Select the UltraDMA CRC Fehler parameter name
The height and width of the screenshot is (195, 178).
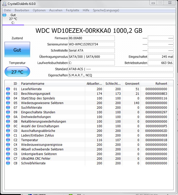[x=36, y=159]
